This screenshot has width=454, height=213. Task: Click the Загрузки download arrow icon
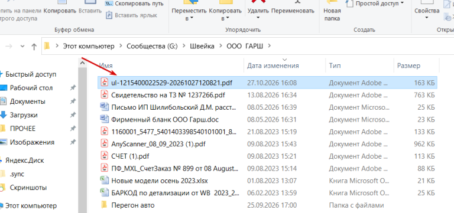[3, 115]
